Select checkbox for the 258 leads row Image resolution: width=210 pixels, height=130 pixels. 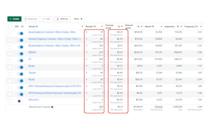point(10,61)
